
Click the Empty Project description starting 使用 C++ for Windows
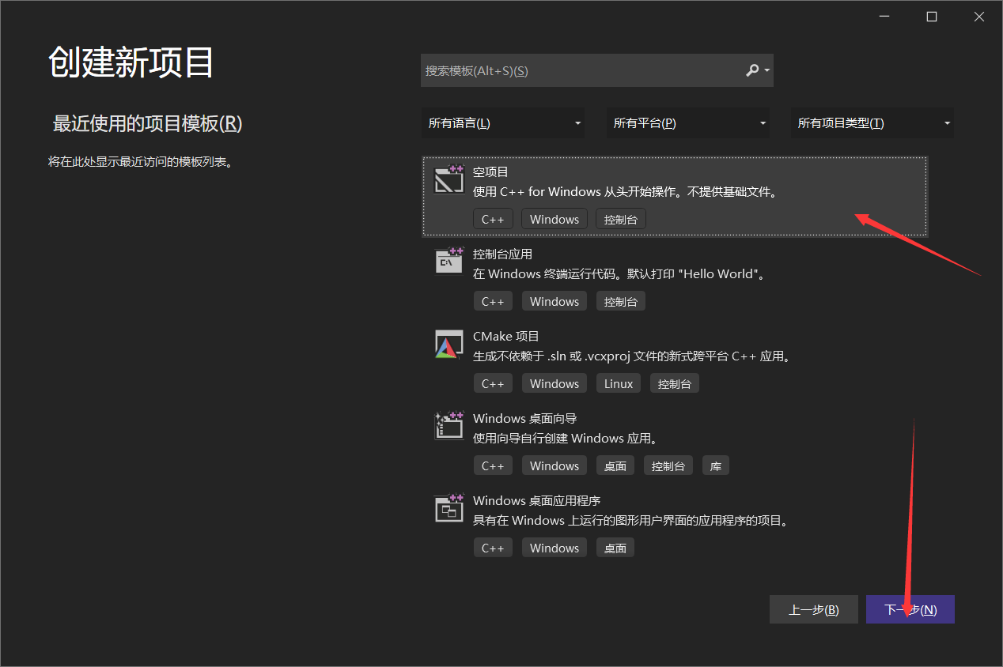point(625,192)
